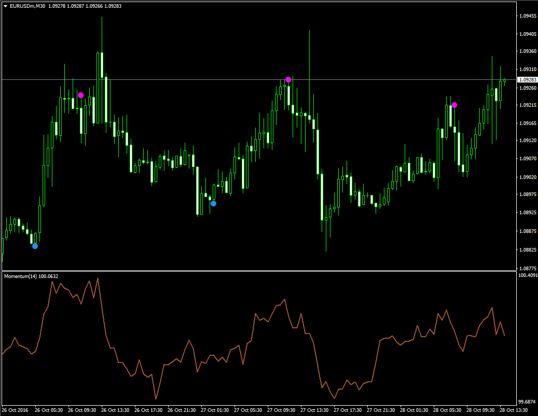Click the 27 Oct 01:30 time label
The width and height of the screenshot is (538, 416).
(x=215, y=410)
